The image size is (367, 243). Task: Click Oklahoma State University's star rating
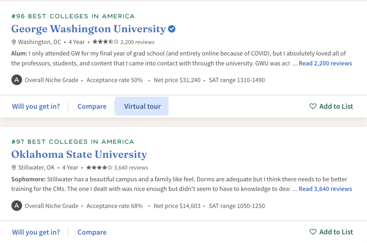(x=99, y=168)
